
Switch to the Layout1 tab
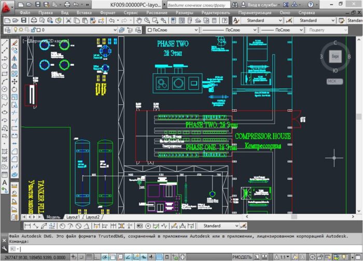72,217
